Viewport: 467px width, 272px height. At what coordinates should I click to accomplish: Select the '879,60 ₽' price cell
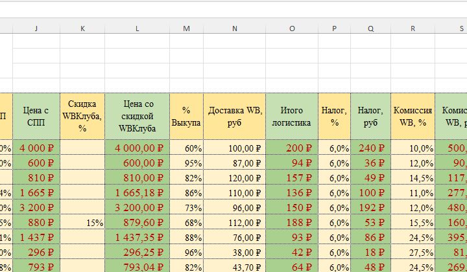pos(138,222)
